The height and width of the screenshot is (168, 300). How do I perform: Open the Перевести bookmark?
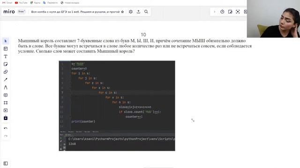[x=50, y=3]
